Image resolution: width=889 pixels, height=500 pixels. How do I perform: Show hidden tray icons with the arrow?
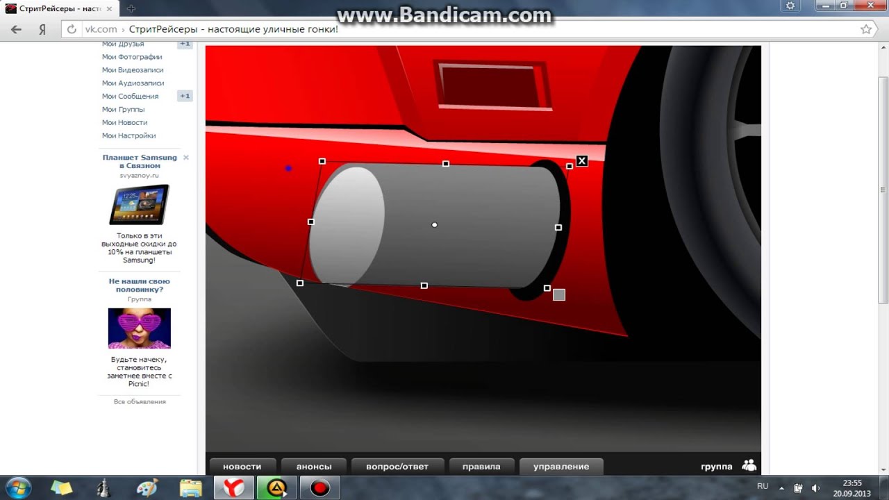click(781, 487)
